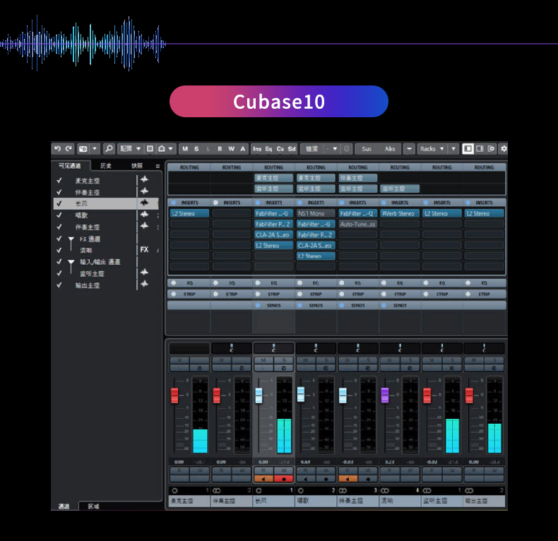Uncheck visibility of the 输出主控 channel
The width and height of the screenshot is (558, 541).
click(59, 285)
